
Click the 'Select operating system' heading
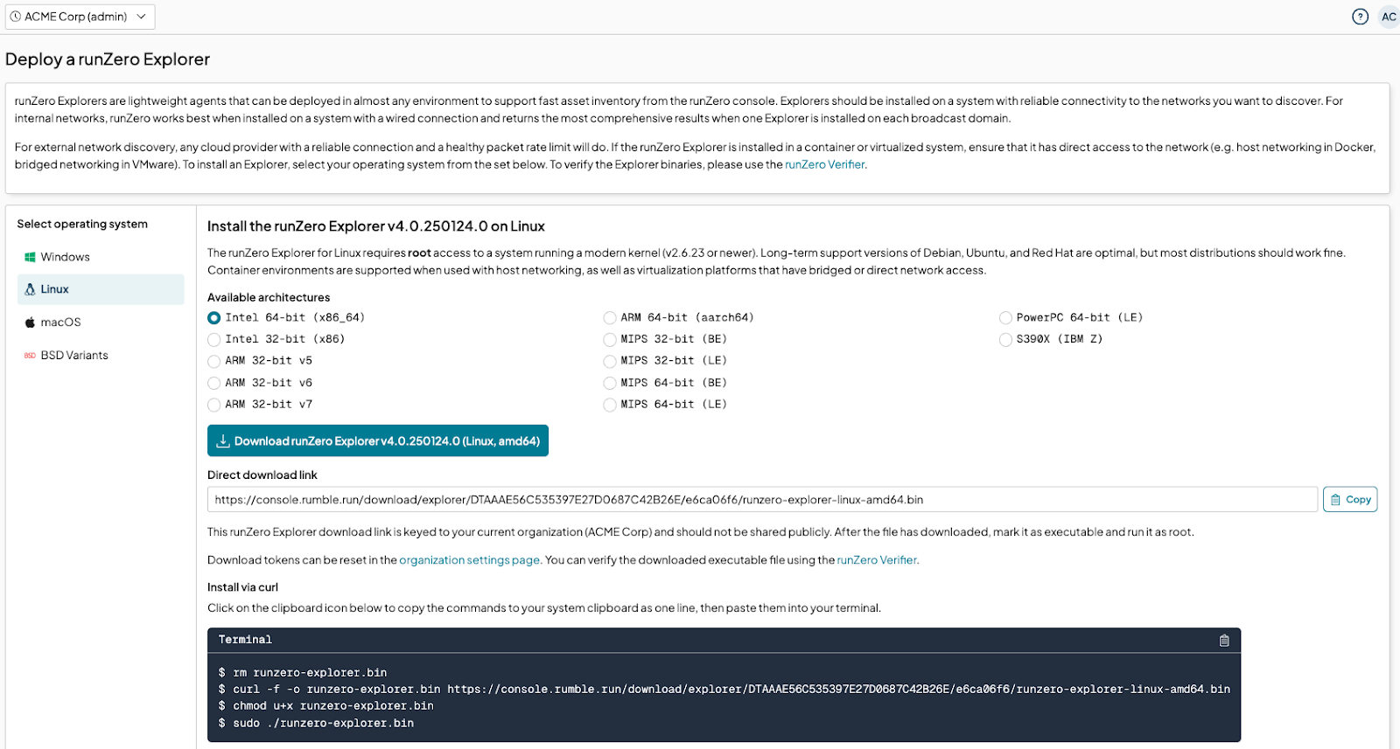click(82, 224)
